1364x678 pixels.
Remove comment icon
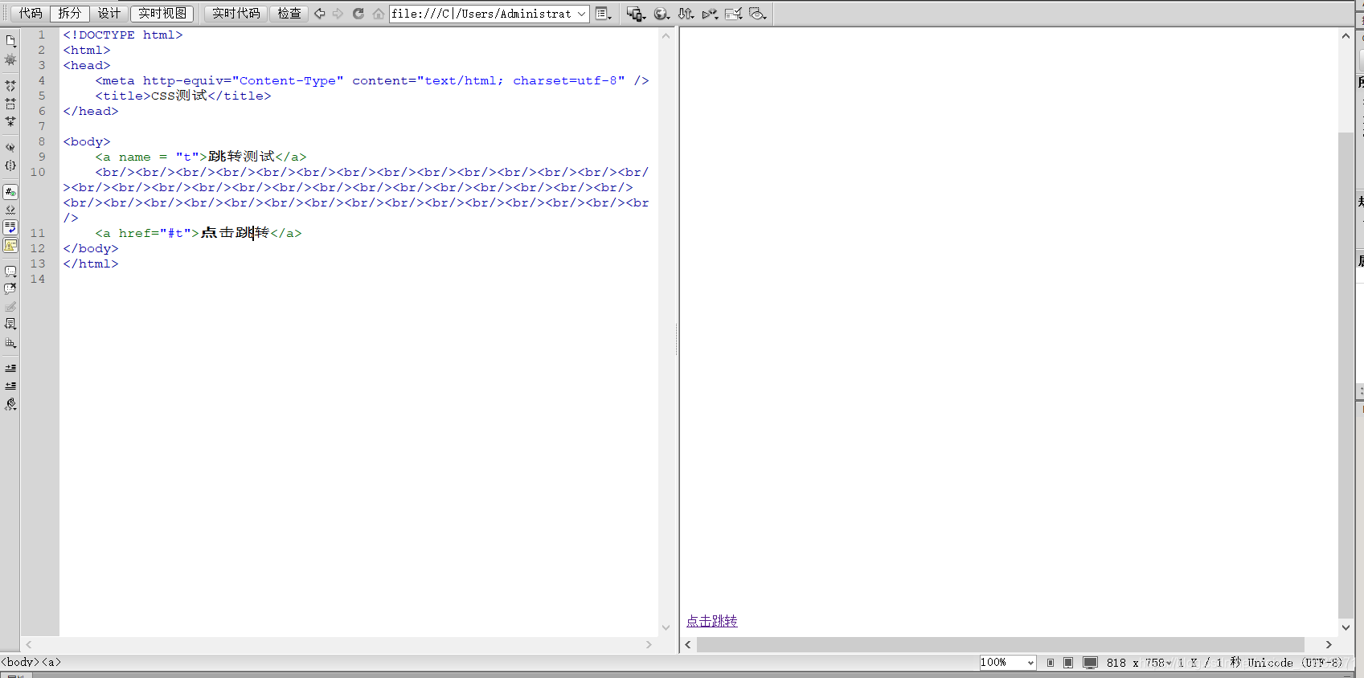[10, 289]
